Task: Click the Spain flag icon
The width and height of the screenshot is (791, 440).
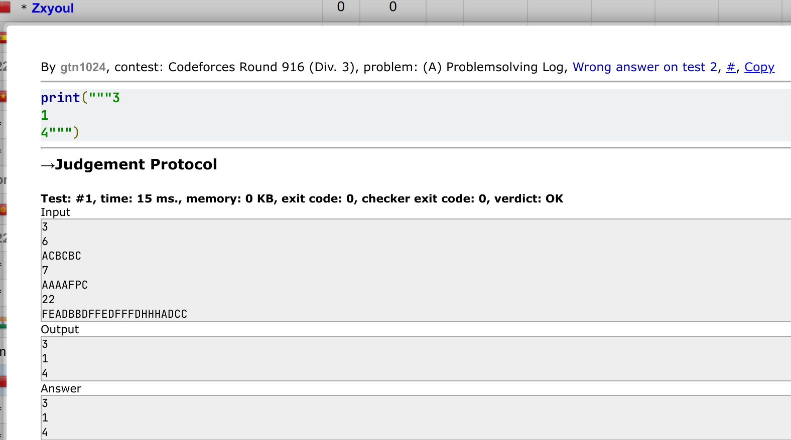Action: [3, 39]
